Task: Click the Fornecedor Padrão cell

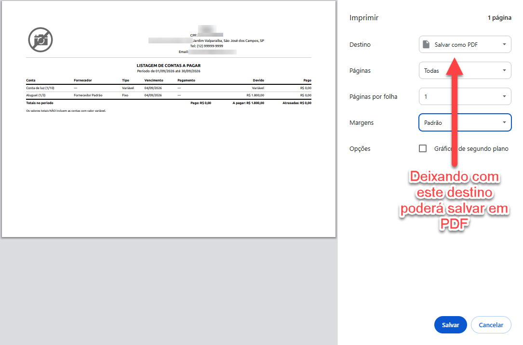Action: coord(88,95)
